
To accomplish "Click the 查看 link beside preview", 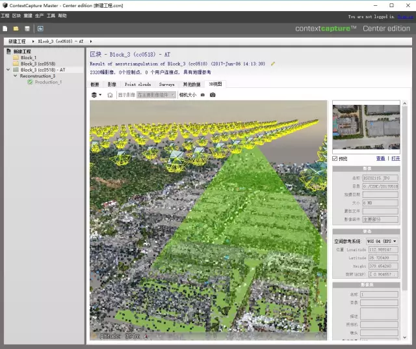I will [380, 158].
